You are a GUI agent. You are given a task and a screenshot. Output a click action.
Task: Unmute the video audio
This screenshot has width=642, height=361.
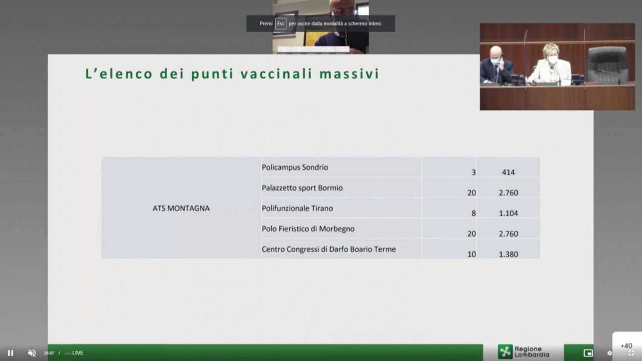tap(32, 353)
